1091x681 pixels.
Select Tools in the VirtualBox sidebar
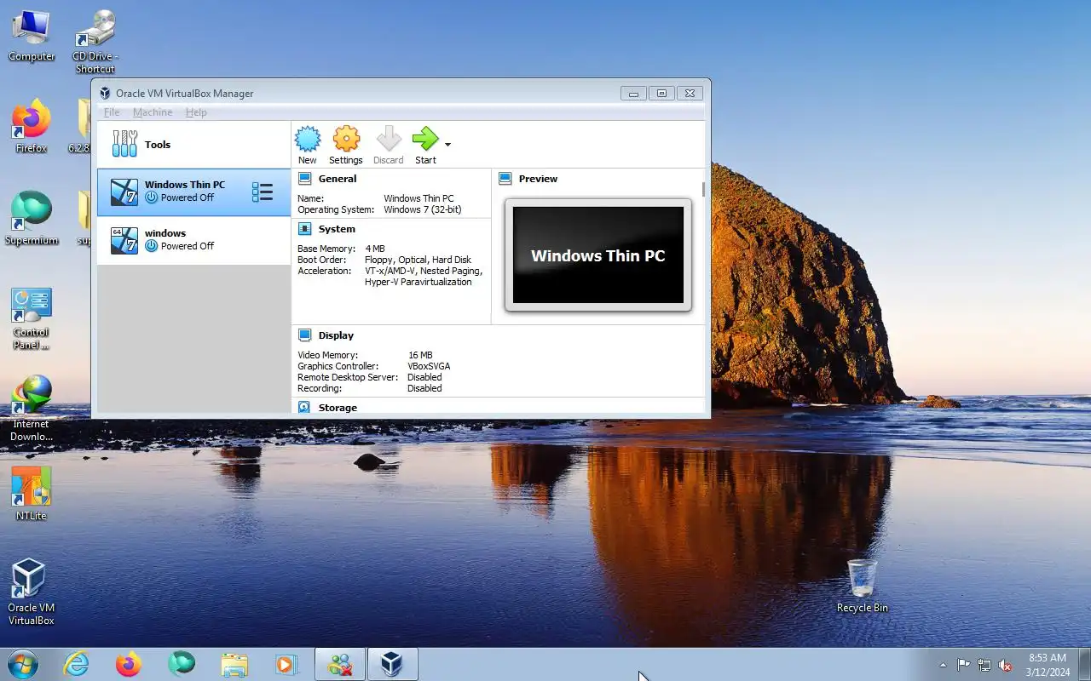click(193, 145)
